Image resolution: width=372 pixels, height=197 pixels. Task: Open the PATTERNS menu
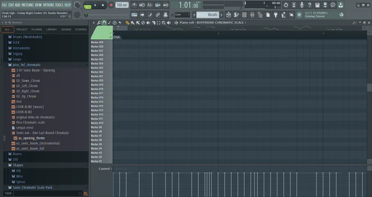pos(28,5)
